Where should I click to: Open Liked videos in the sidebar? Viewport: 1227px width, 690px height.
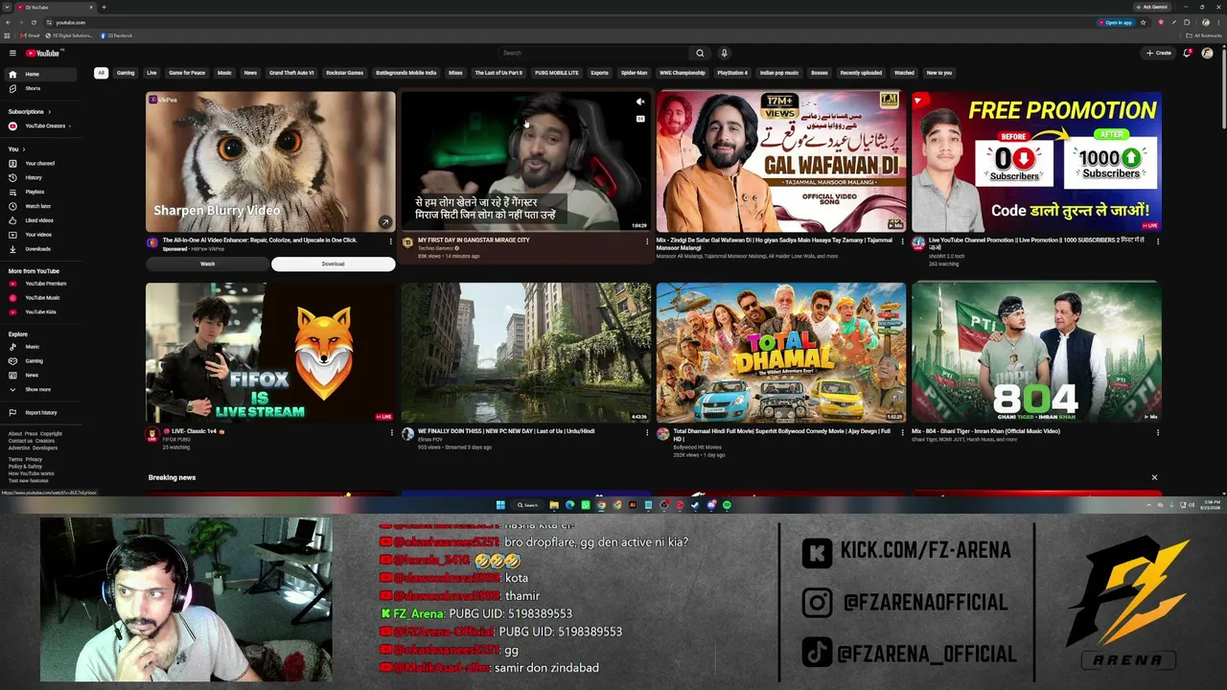[40, 220]
